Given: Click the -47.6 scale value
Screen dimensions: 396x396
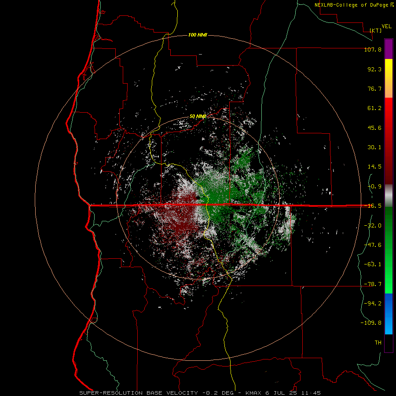Looking at the screenshot, I should pyautogui.click(x=373, y=245).
